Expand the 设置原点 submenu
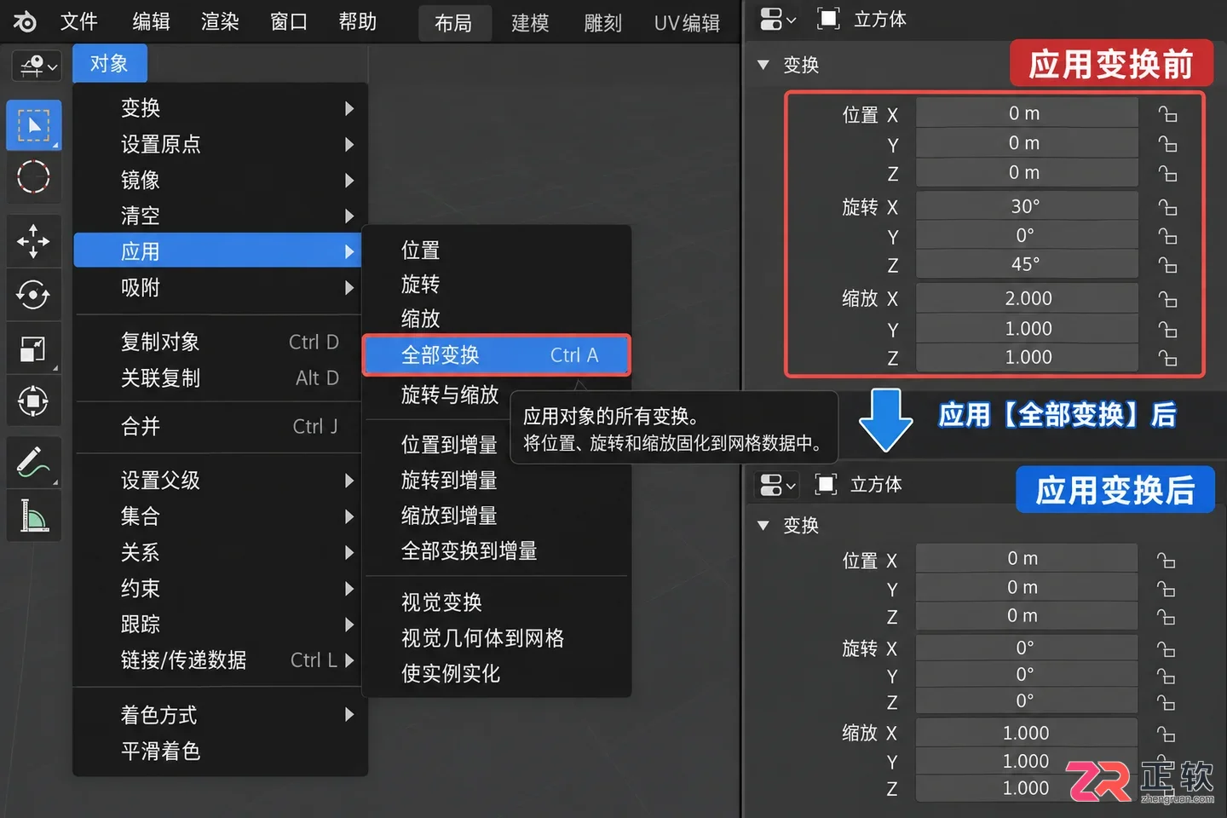Viewport: 1227px width, 818px height. click(221, 144)
